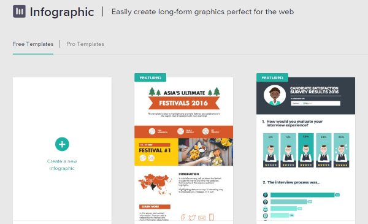Click the Infographic logo icon
Viewport: 368px width, 224px height.
coord(19,11)
